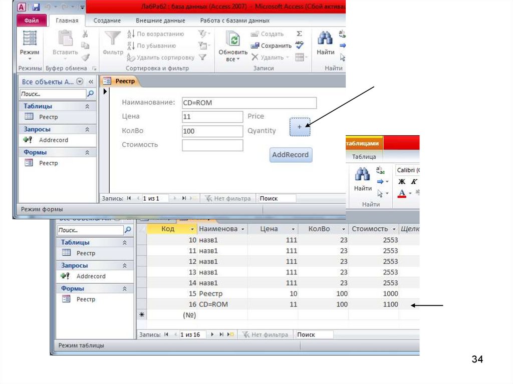Viewport: 513px width, 384px height.
Task: Switch to the Создание ribbon tab
Action: pyautogui.click(x=107, y=21)
